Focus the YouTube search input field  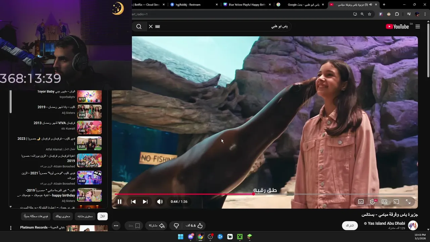(222, 27)
